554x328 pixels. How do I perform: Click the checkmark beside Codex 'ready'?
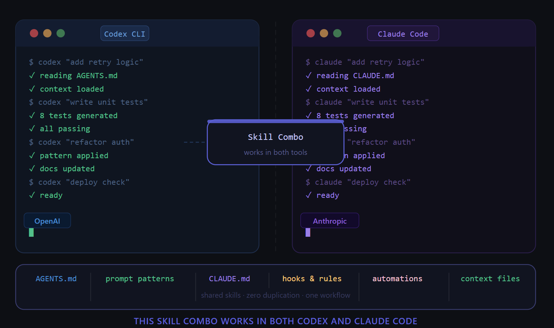32,195
